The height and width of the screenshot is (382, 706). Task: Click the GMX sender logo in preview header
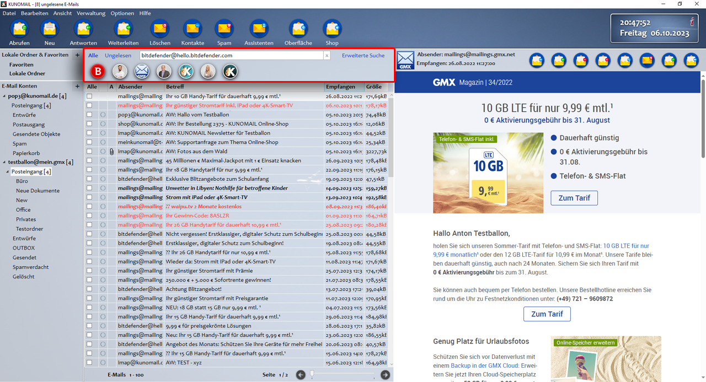405,60
